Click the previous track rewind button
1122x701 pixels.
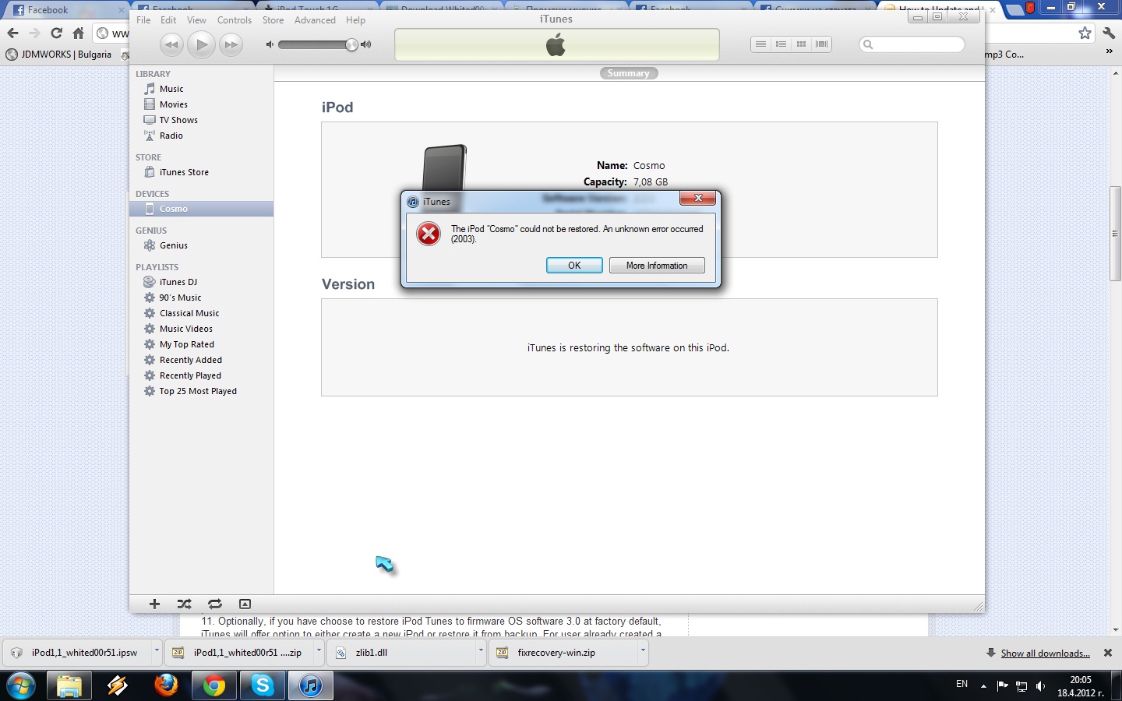[x=171, y=44]
